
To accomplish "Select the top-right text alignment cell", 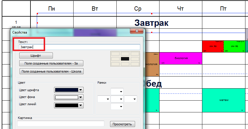I will point(135,54).
